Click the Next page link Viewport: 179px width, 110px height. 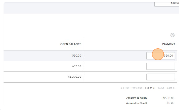pyautogui.click(x=161, y=88)
